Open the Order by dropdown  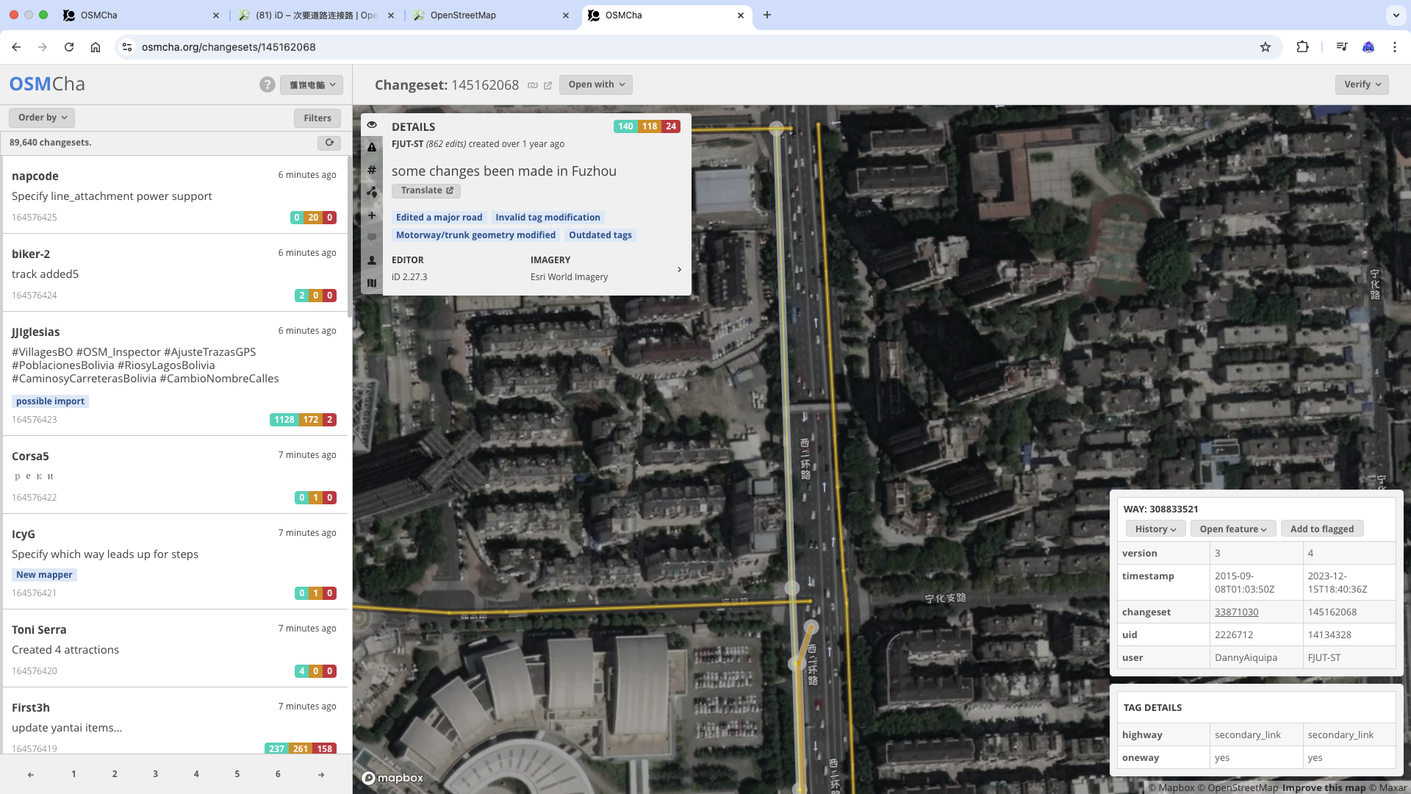click(42, 118)
